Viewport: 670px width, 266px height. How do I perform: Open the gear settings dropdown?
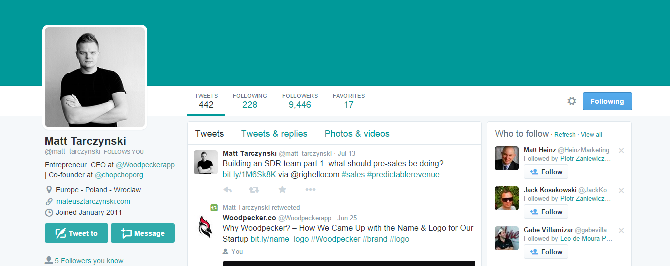coord(572,101)
